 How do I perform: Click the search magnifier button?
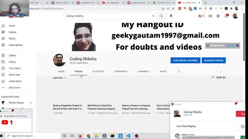pyautogui.click(x=161, y=16)
